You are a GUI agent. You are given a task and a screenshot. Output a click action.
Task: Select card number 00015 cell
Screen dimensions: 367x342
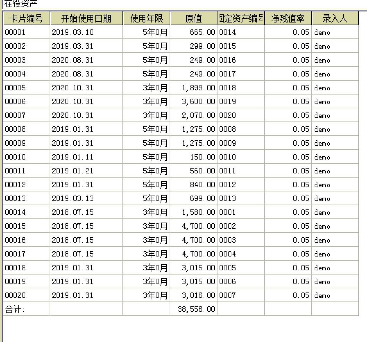(26, 226)
